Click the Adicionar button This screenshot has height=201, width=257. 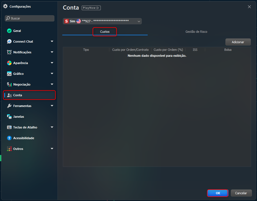[x=238, y=42]
